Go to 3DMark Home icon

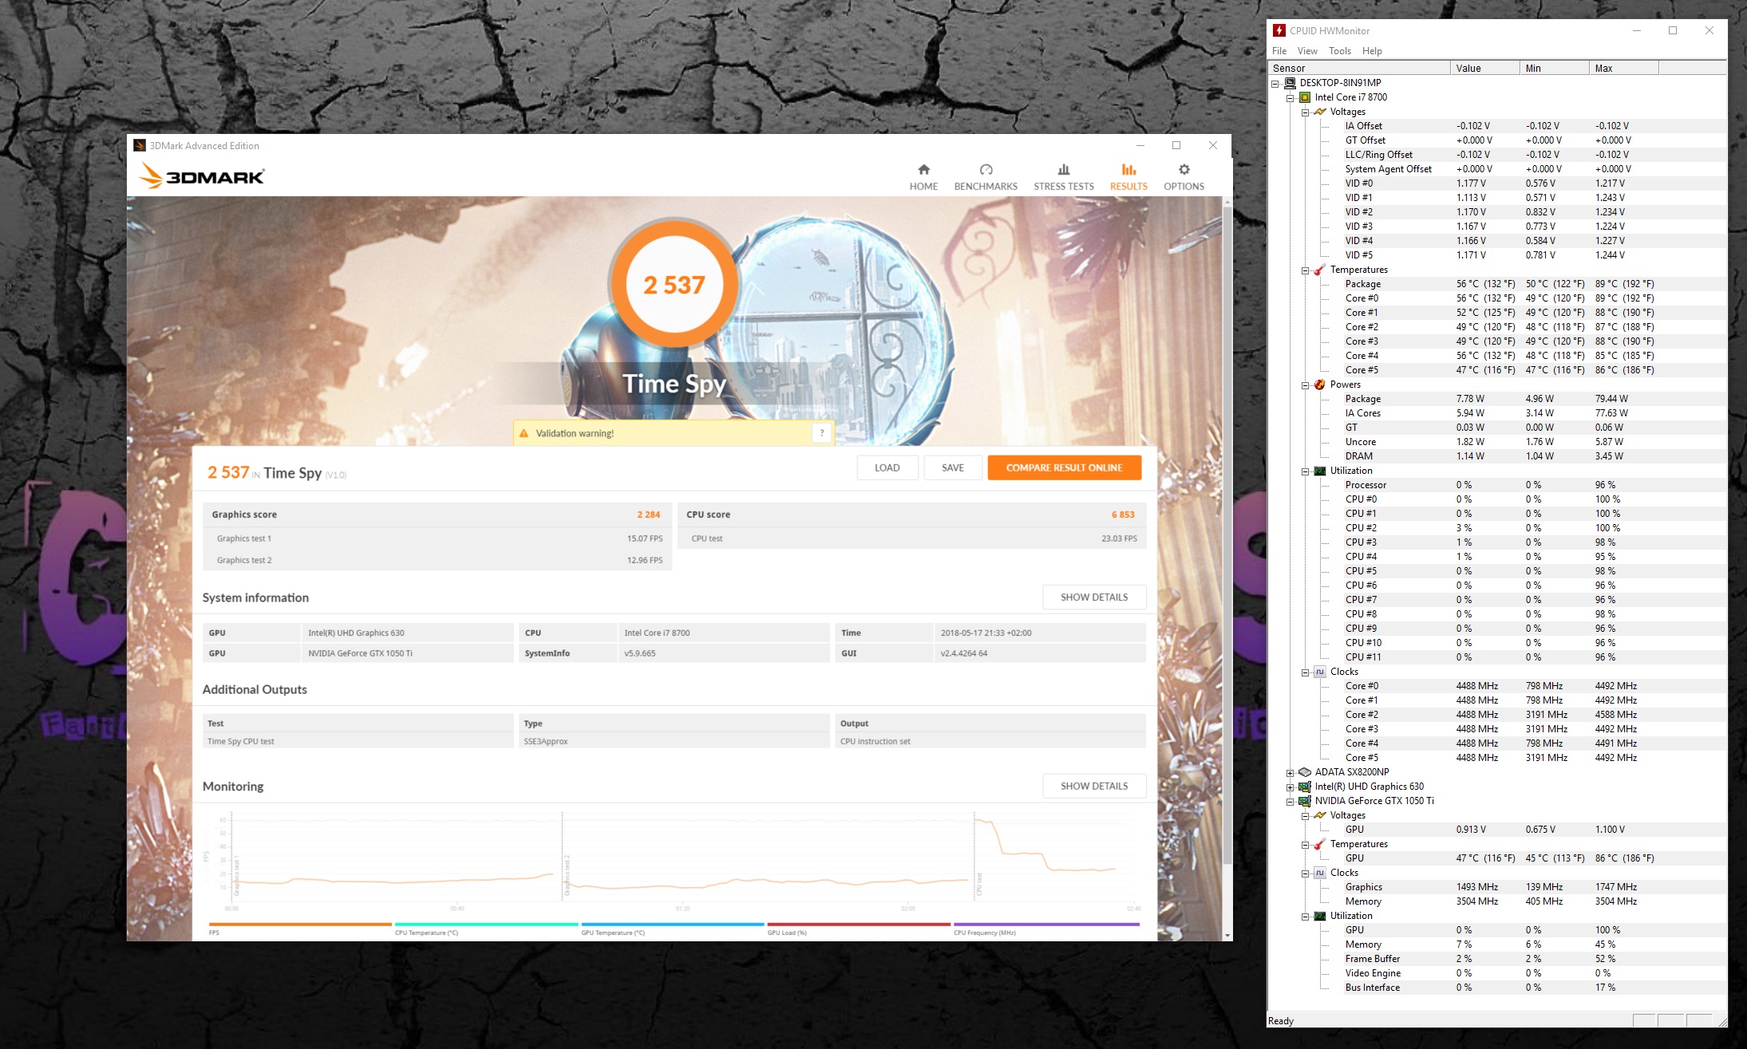pyautogui.click(x=923, y=169)
